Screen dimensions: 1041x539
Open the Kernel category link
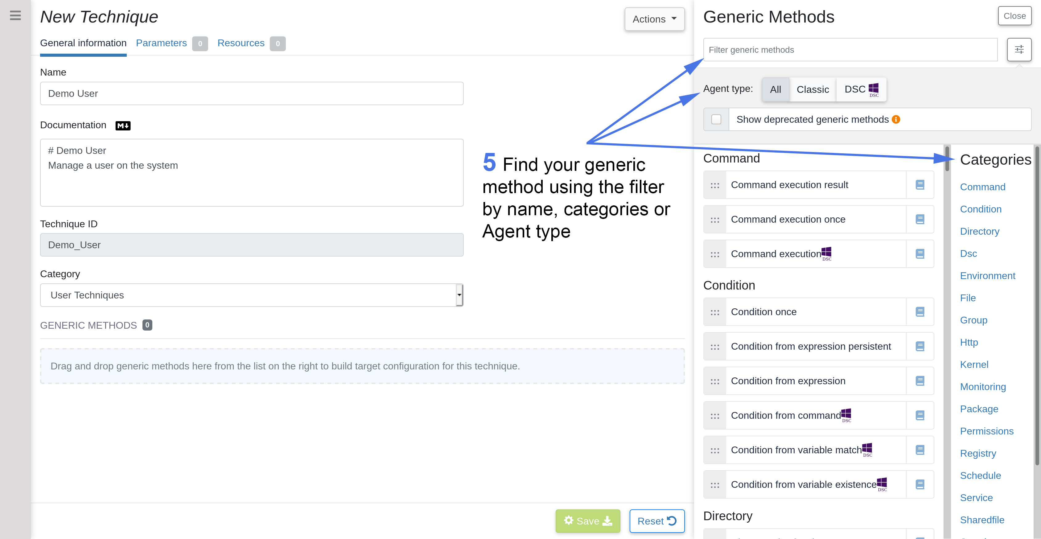[x=974, y=364]
